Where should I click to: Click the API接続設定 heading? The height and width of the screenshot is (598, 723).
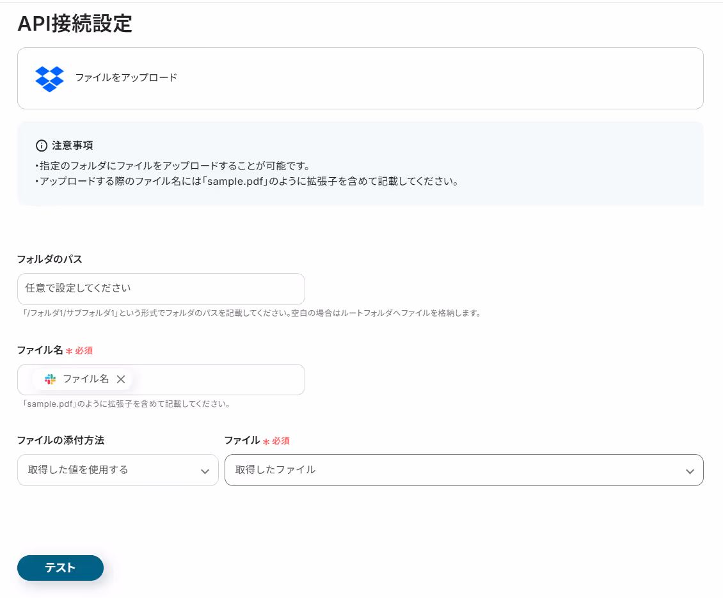(x=75, y=23)
